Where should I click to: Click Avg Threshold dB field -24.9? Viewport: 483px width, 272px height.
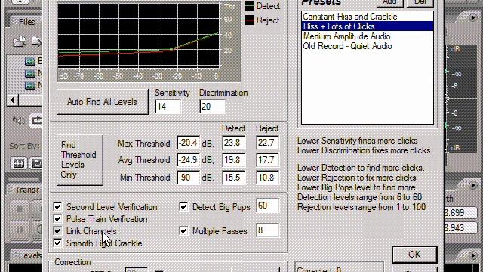coord(188,160)
